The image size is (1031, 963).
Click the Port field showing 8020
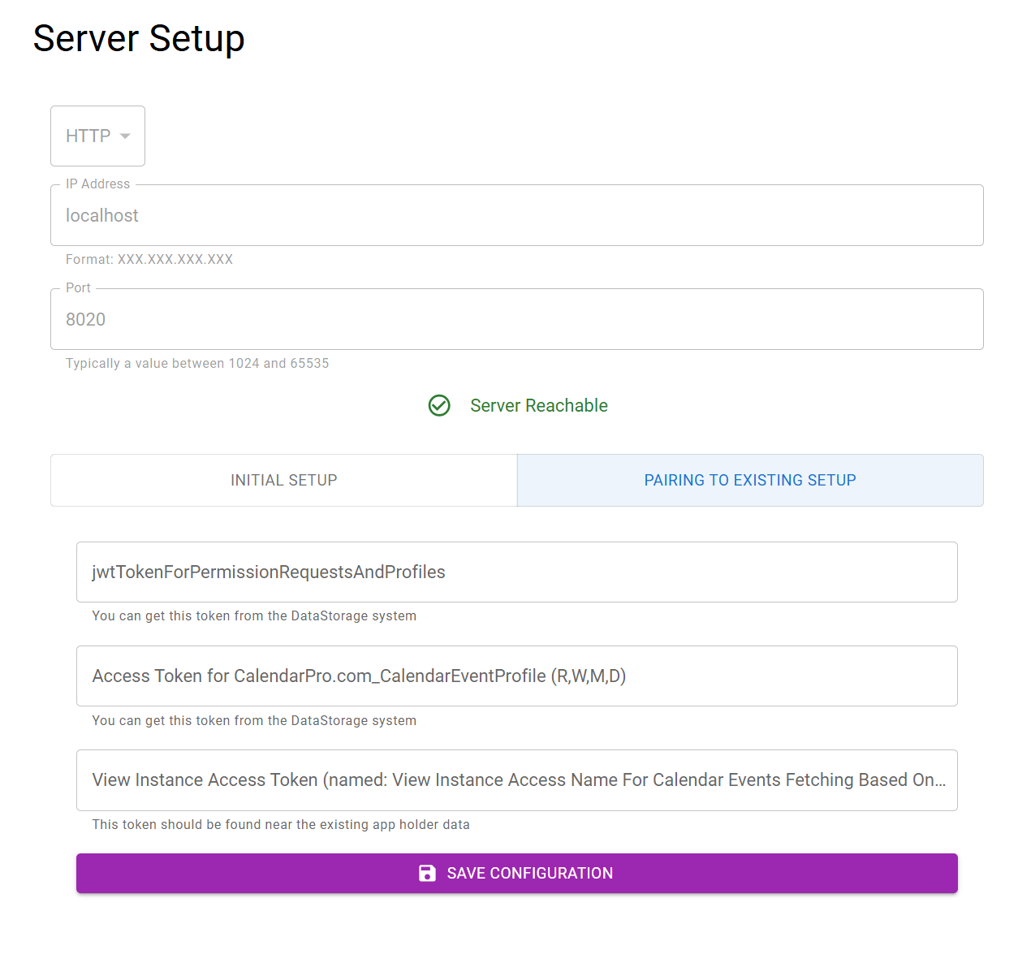pos(516,319)
